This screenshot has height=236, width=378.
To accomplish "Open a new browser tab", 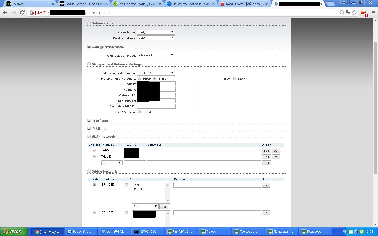I will pos(330,4).
